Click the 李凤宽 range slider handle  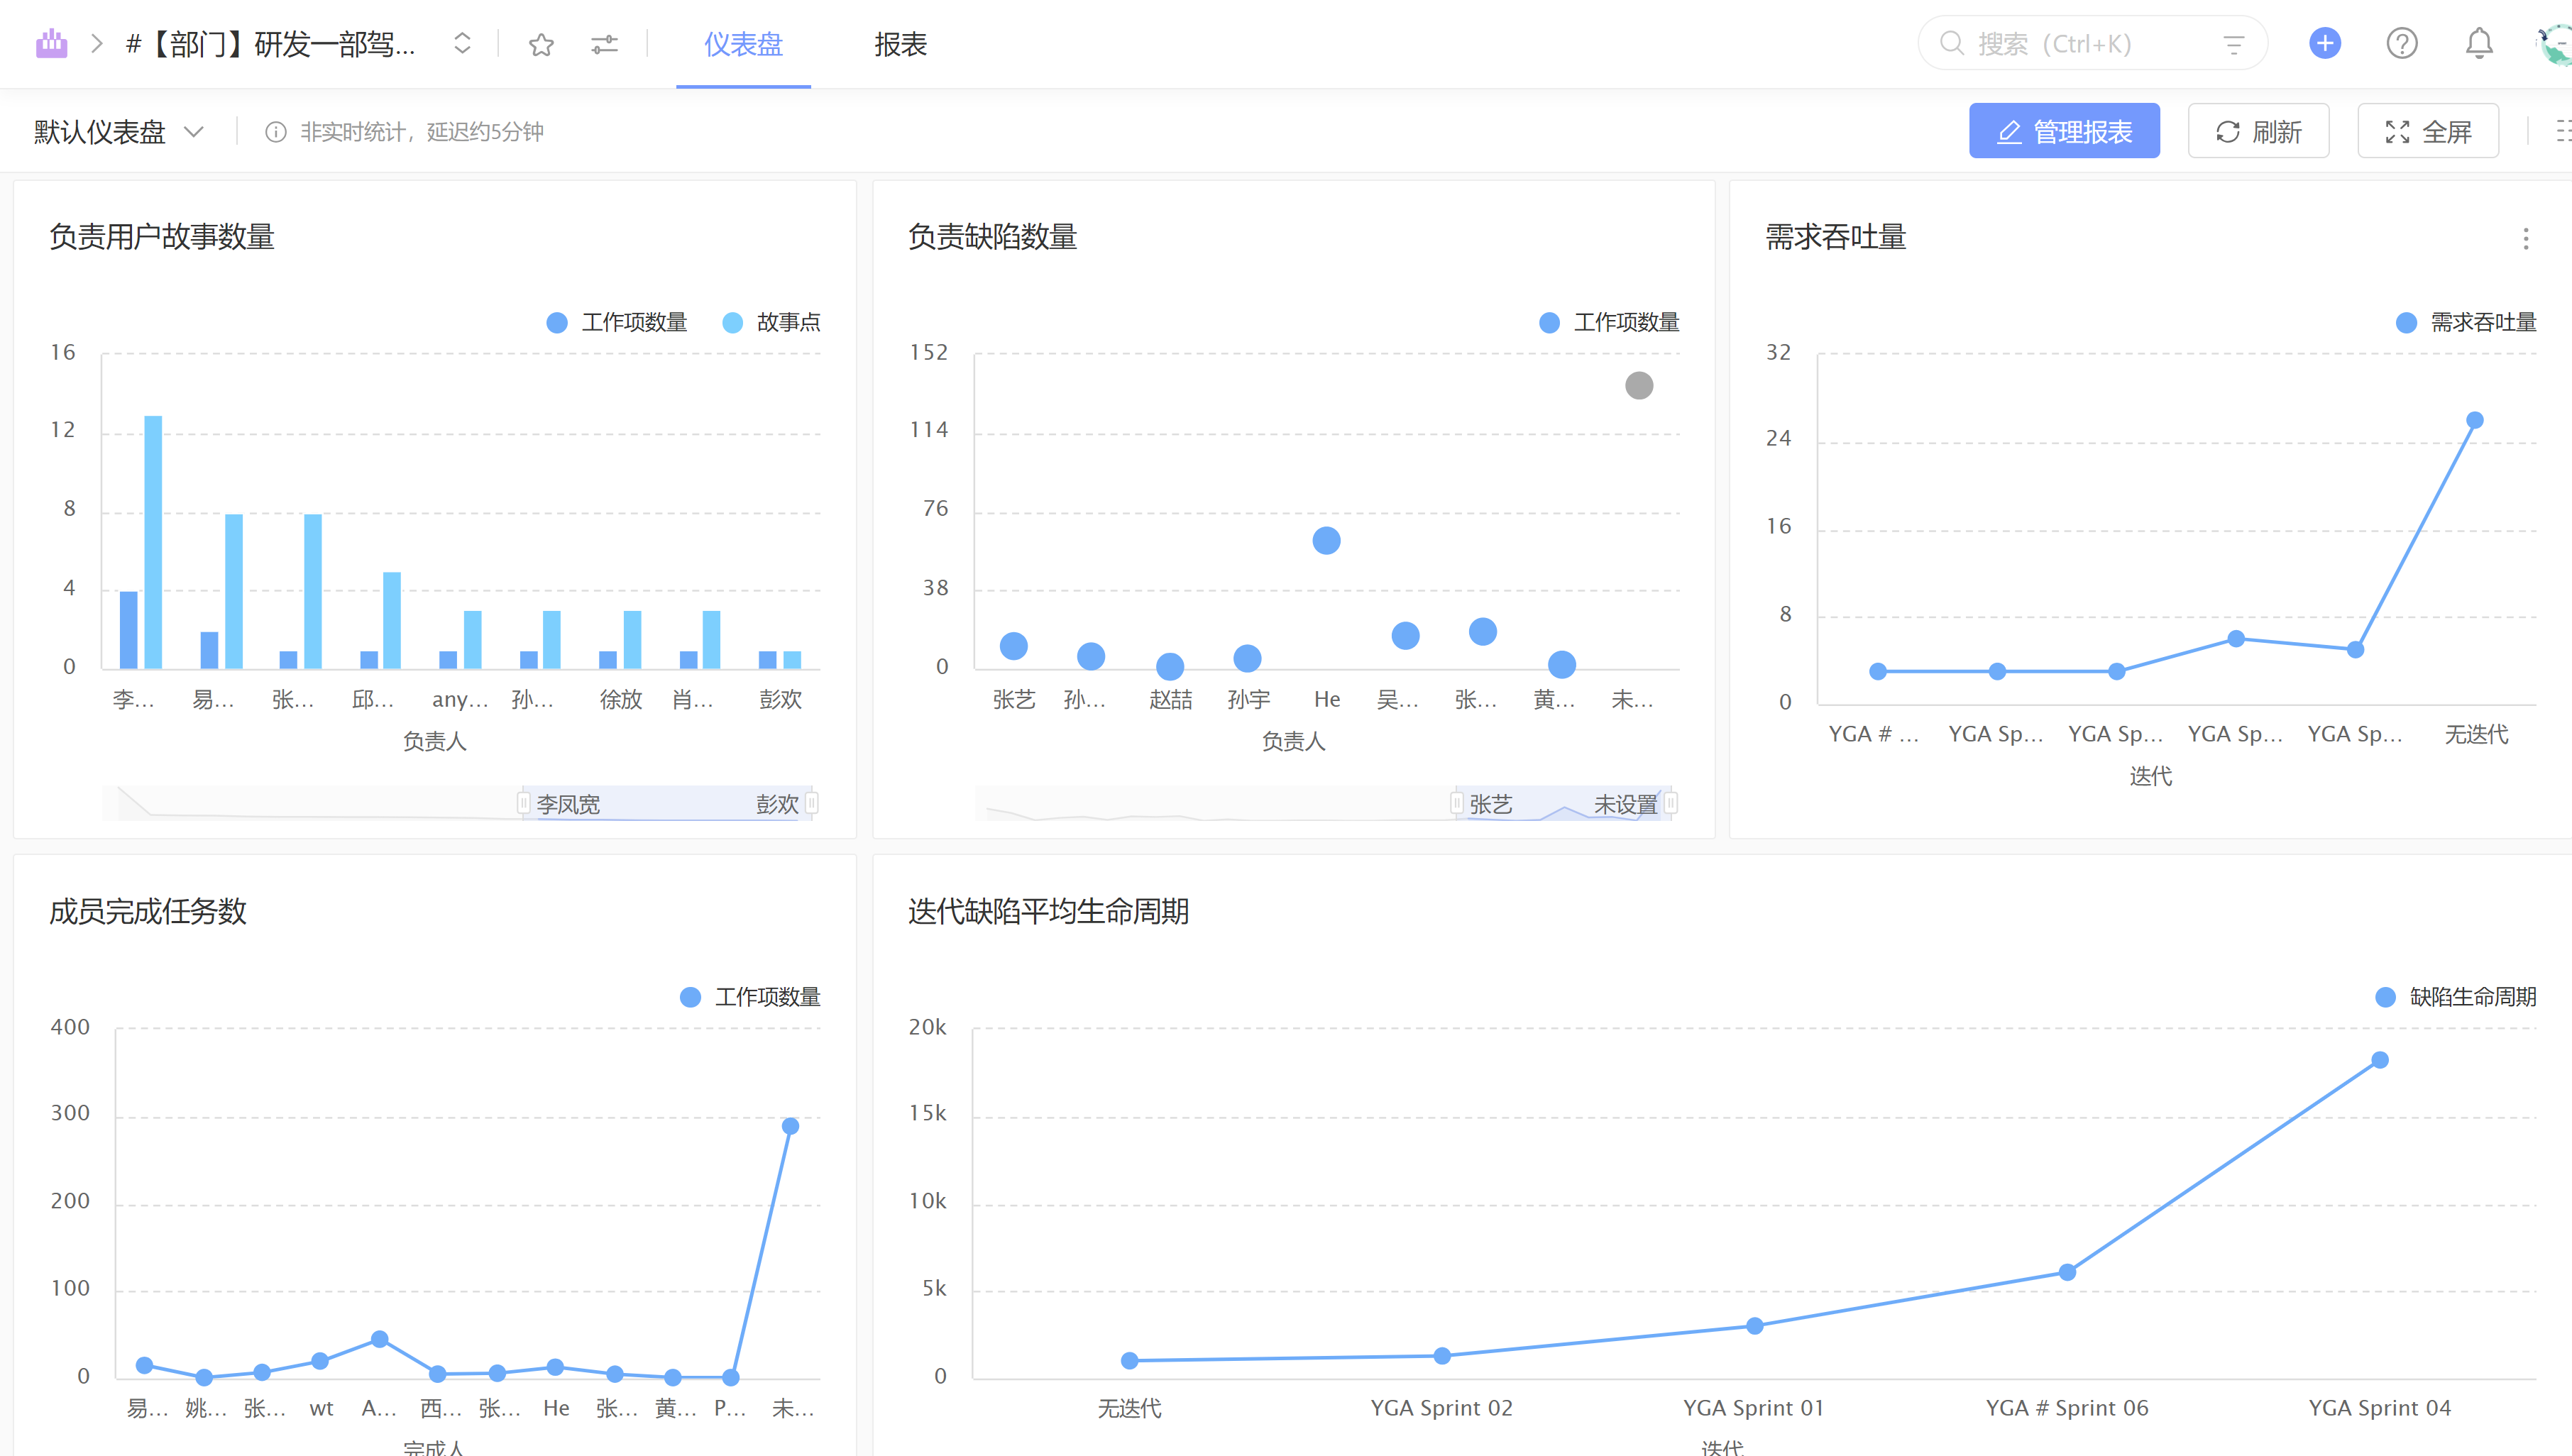[523, 803]
